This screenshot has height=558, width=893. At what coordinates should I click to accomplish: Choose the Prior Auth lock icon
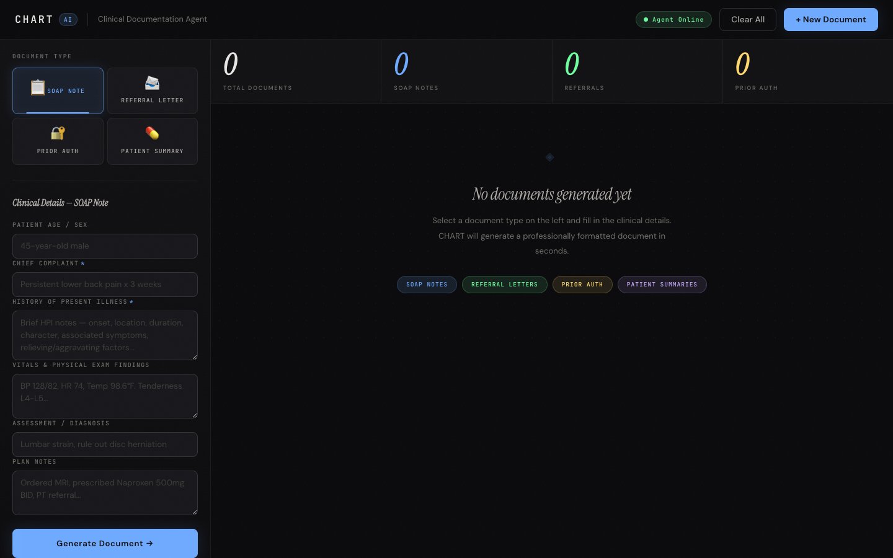pos(58,133)
